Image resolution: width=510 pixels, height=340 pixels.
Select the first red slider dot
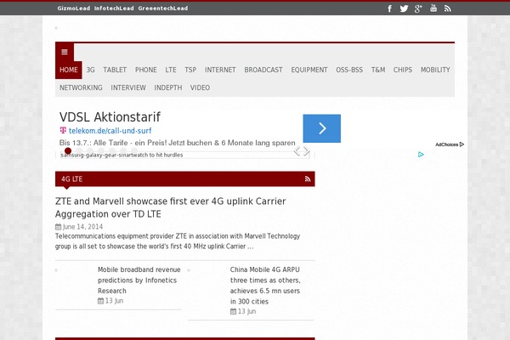68,150
